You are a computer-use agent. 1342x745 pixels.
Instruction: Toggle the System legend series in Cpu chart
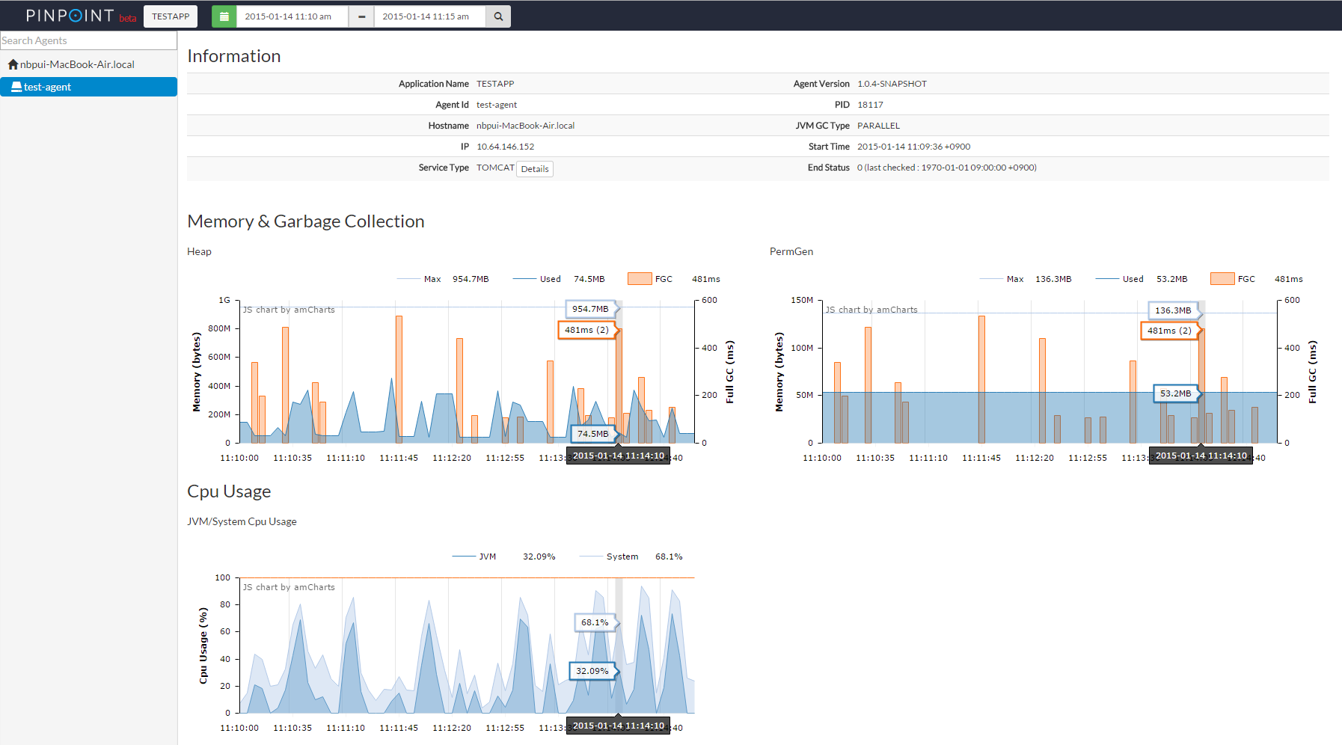tap(631, 557)
